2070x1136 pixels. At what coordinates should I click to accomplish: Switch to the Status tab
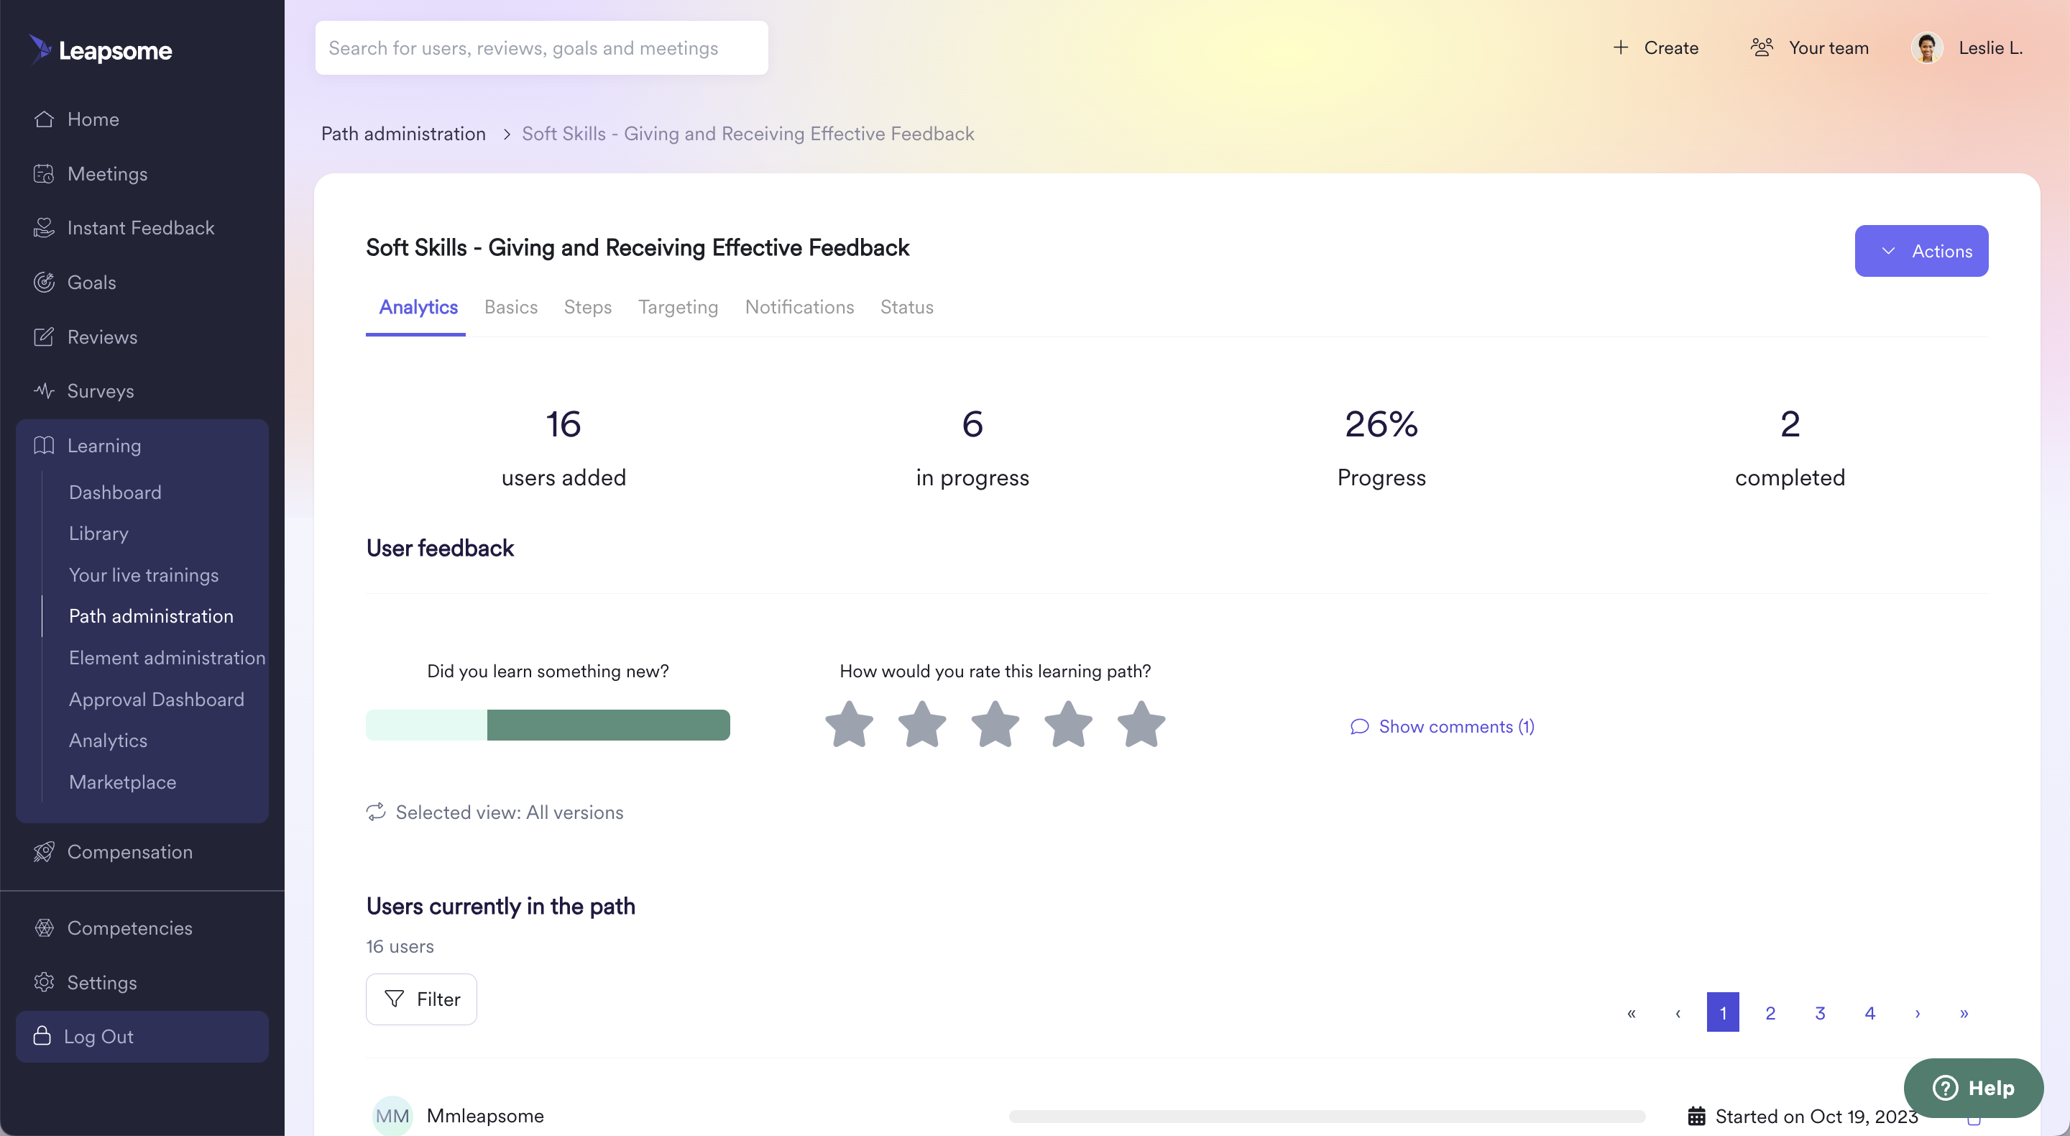point(906,307)
